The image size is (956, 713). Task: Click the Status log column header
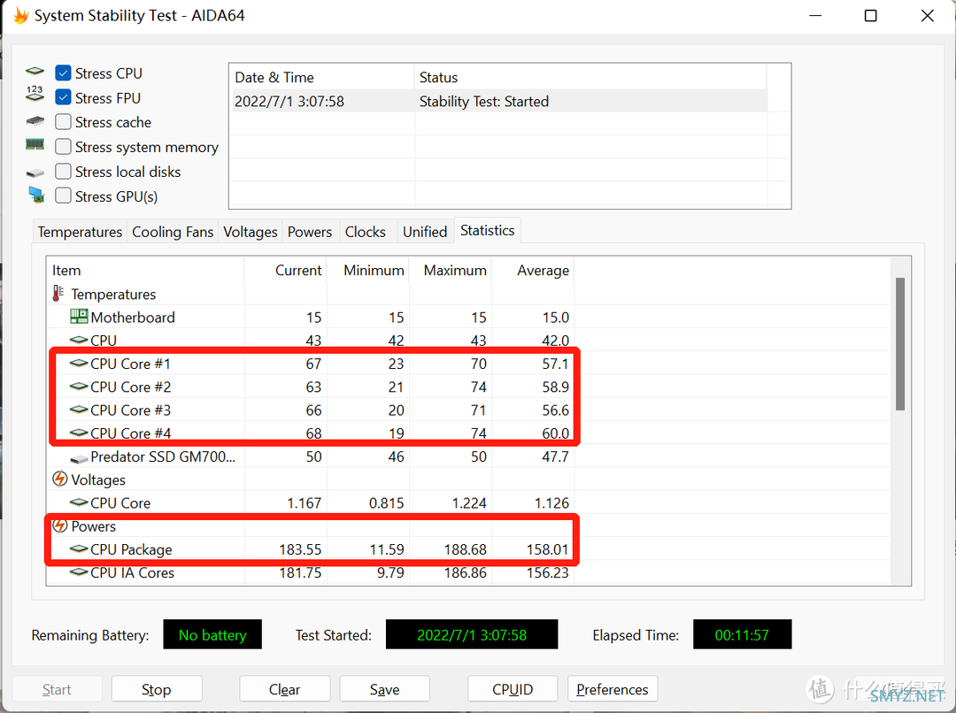click(x=590, y=77)
